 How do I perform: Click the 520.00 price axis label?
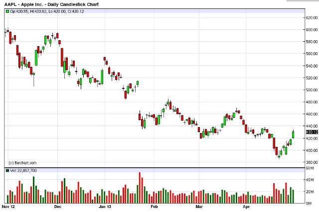tap(312, 78)
